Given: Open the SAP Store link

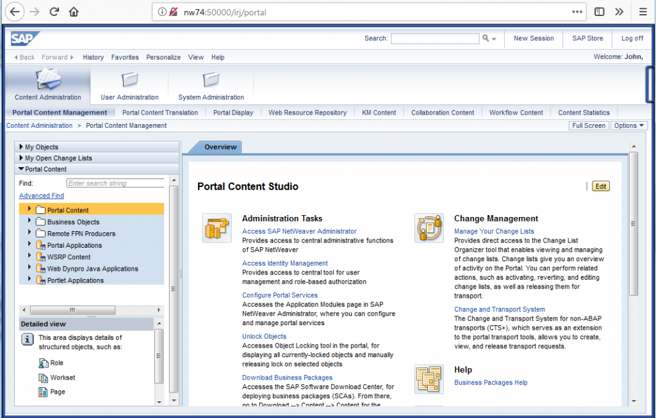Looking at the screenshot, I should click(588, 38).
